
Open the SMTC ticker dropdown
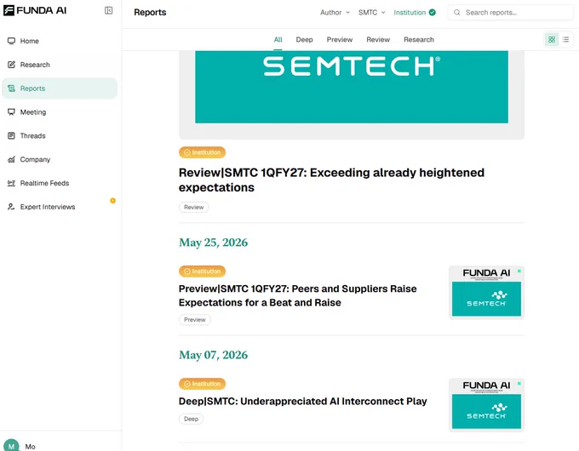(371, 13)
